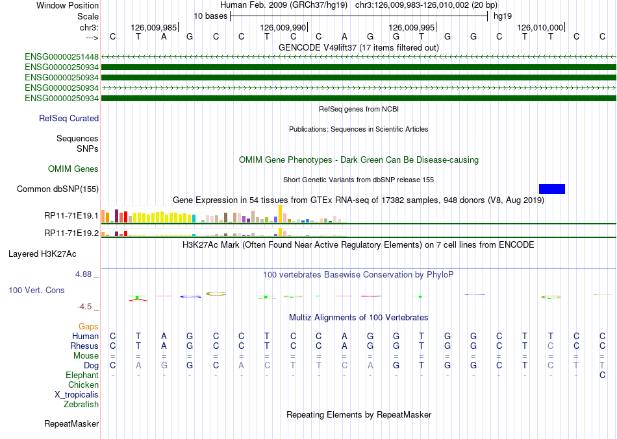Click the RepeatMasker track label
The width and height of the screenshot is (617, 439).
coord(71,423)
